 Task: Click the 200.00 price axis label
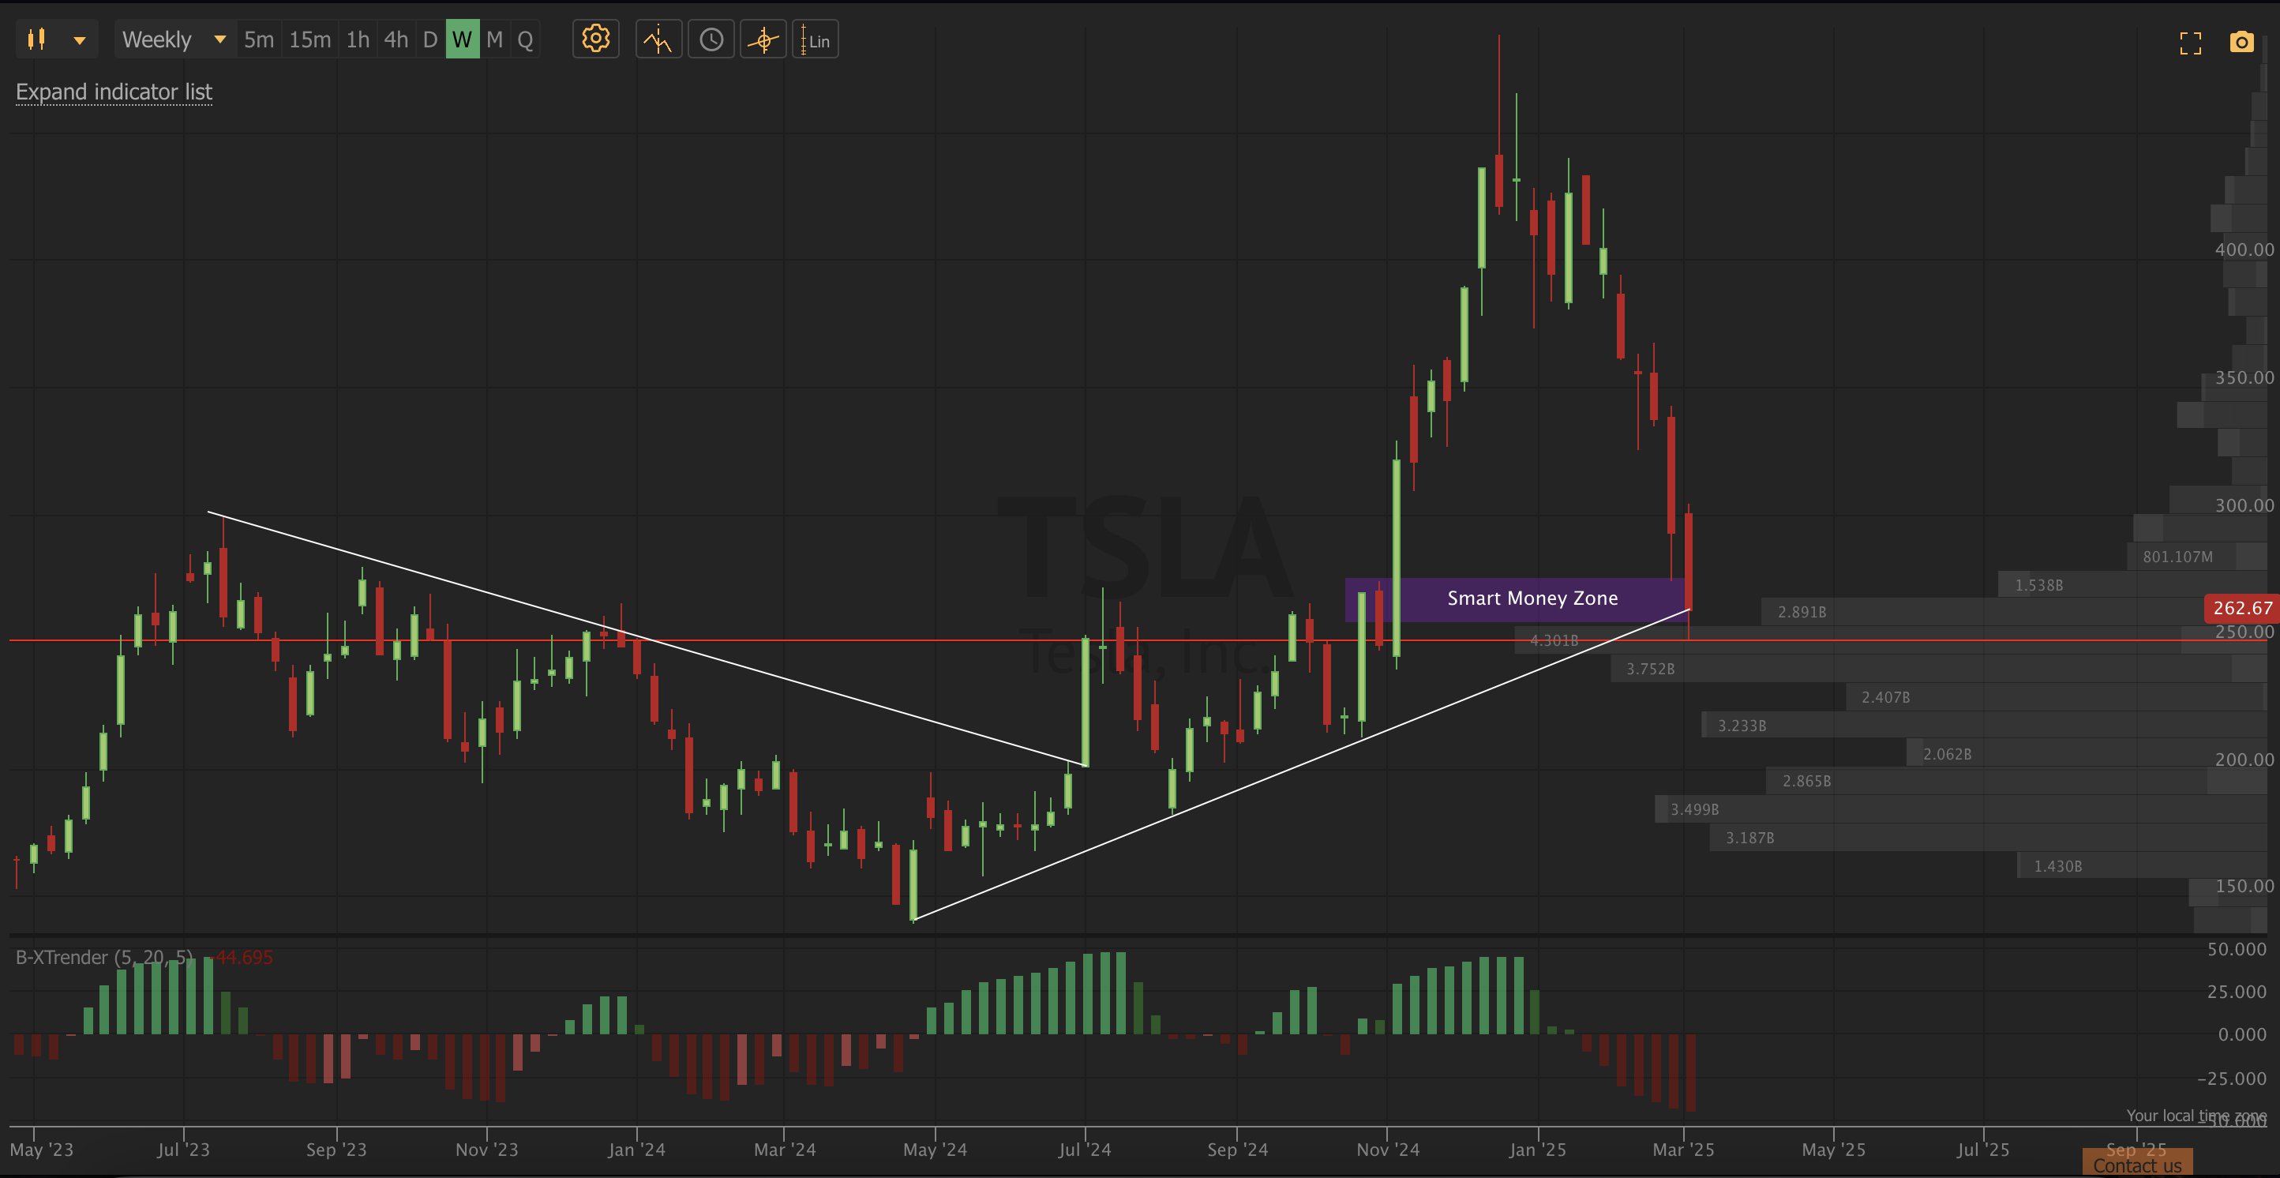(2244, 760)
